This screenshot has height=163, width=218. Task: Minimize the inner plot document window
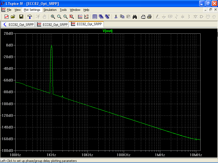click(205, 10)
